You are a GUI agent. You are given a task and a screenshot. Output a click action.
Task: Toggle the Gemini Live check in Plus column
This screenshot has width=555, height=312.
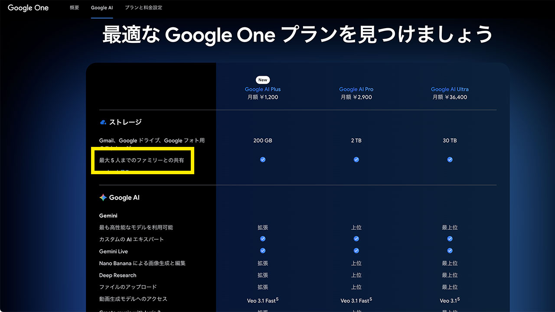coord(263,250)
